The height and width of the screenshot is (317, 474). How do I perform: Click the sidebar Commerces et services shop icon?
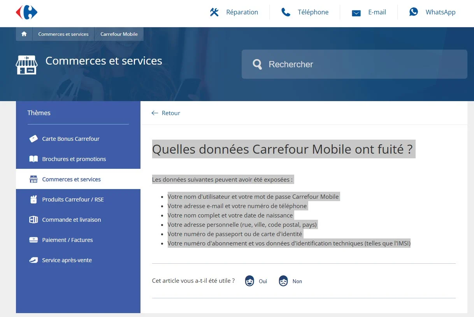[33, 179]
